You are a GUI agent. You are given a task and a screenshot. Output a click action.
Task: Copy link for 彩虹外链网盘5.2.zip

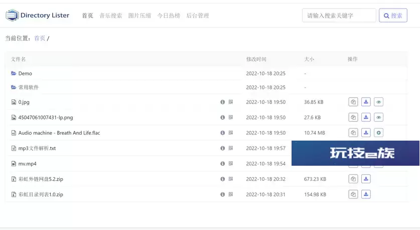(x=353, y=179)
